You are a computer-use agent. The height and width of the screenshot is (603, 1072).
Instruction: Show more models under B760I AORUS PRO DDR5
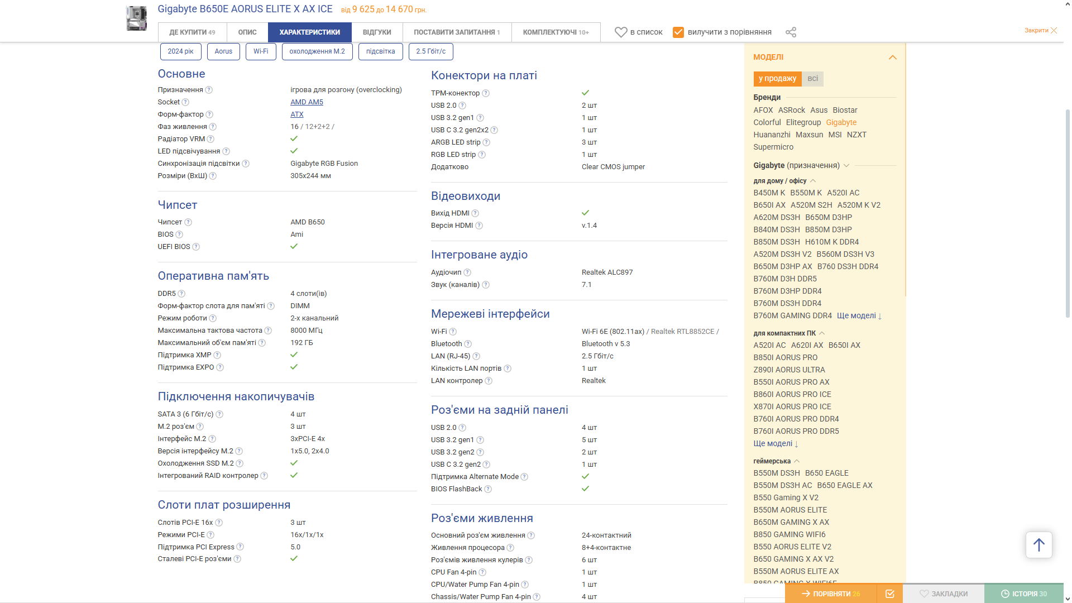[x=776, y=444]
